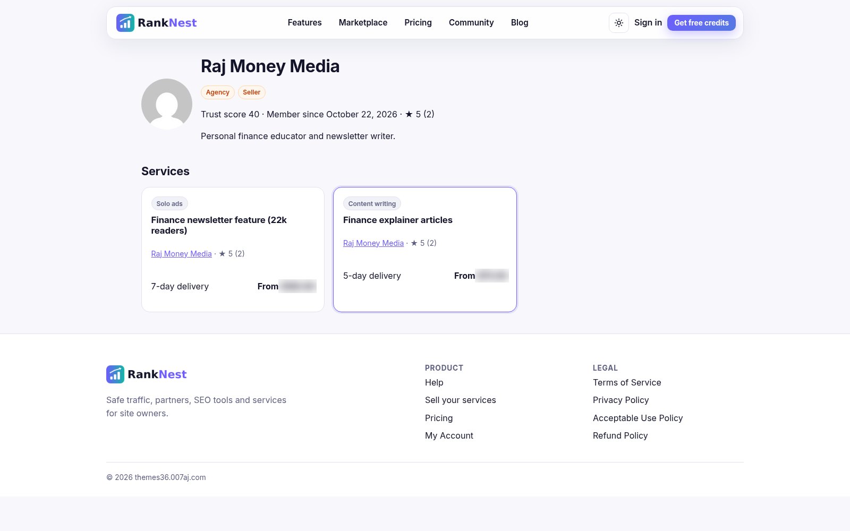
Task: Click the Services section heading
Action: (165, 172)
